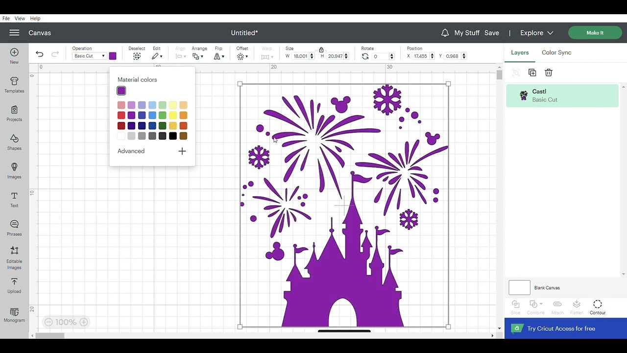Zoom out the canvas with minus

point(48,322)
